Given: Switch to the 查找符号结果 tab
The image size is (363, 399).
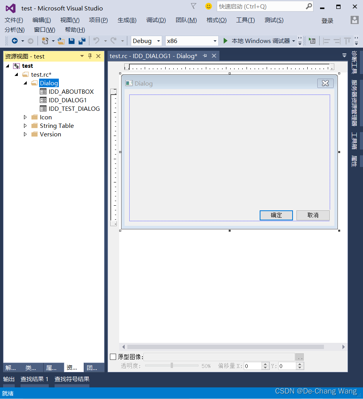Looking at the screenshot, I should 72,379.
